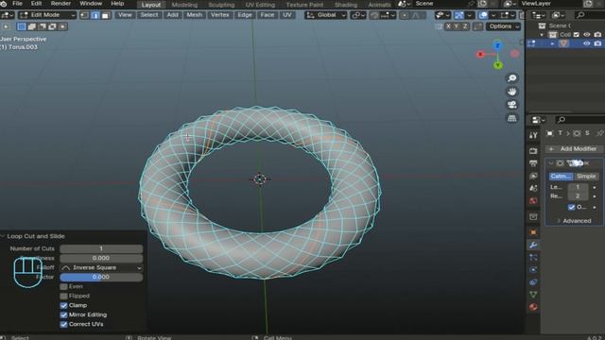Select vertex select mode
Screen dimensions: 605x340
[84, 15]
